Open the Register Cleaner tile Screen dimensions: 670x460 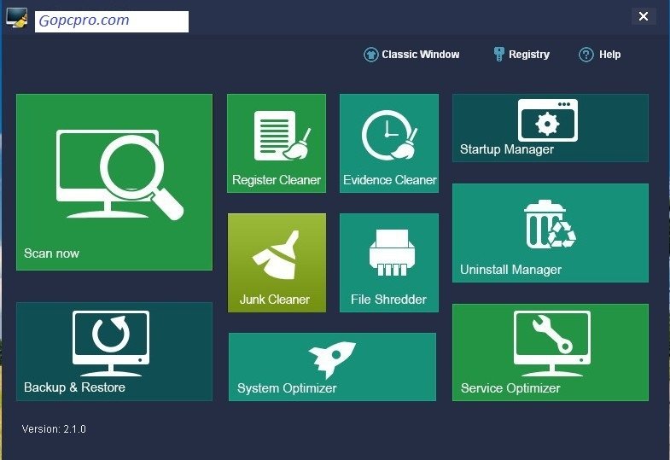[277, 143]
